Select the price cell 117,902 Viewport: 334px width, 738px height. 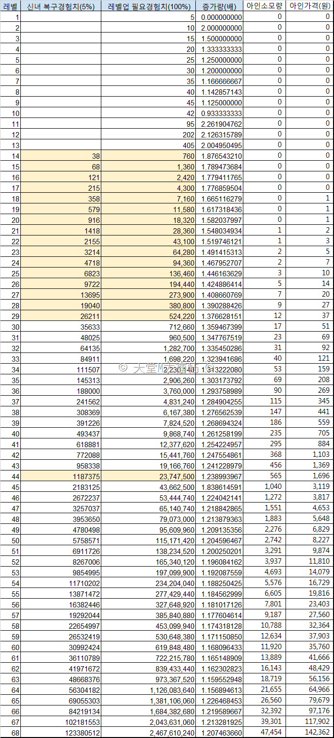pos(310,722)
